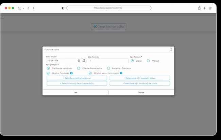Click the Fluxo de caixa dialog title

[52, 50]
